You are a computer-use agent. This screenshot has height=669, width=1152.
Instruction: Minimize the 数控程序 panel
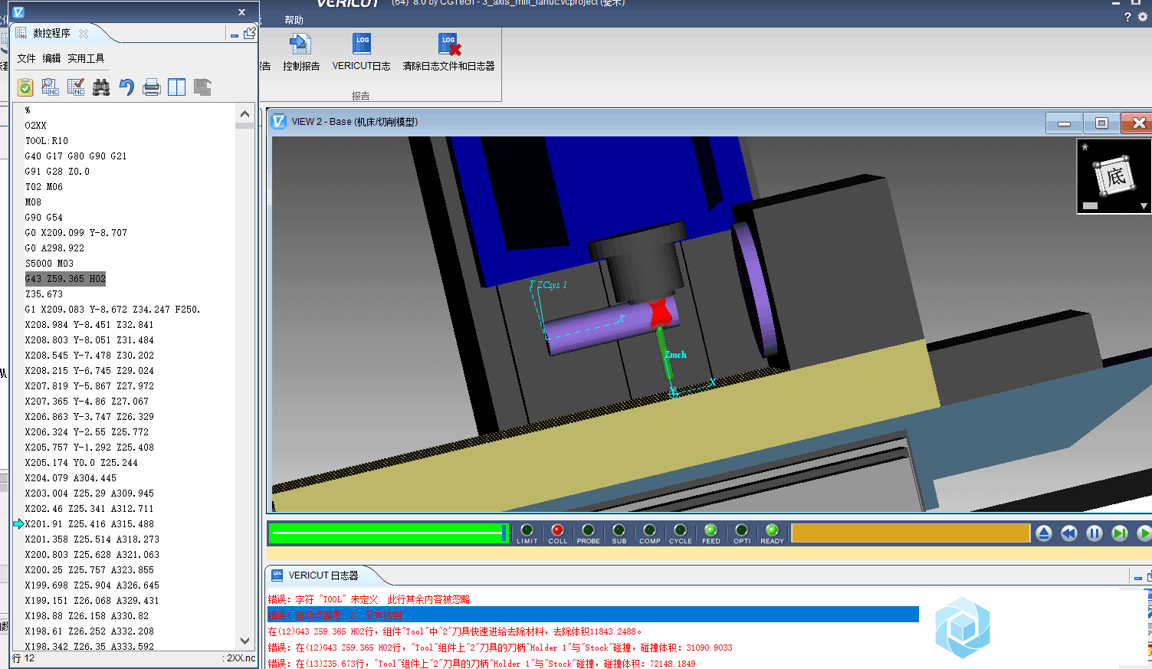[235, 34]
